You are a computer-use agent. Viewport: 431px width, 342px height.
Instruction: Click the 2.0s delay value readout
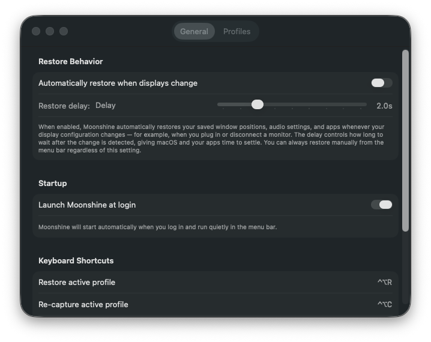(x=384, y=106)
